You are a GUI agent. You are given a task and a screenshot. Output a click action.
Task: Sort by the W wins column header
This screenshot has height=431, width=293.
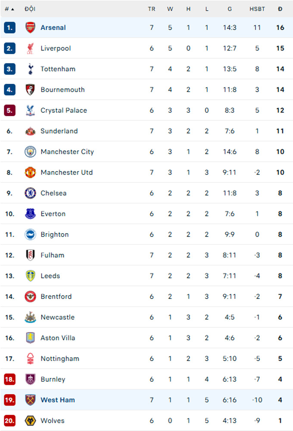coord(170,9)
